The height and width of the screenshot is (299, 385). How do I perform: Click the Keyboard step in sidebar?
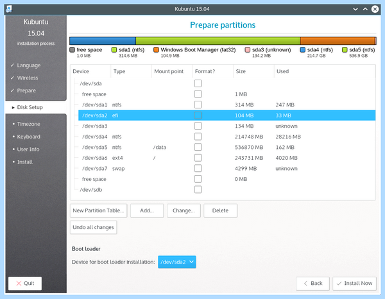coord(28,137)
